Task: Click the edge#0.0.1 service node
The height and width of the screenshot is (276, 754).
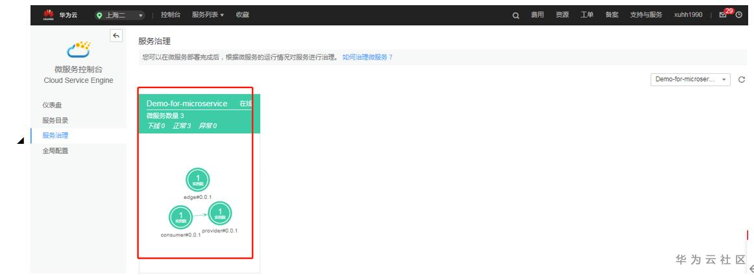Action: (198, 180)
